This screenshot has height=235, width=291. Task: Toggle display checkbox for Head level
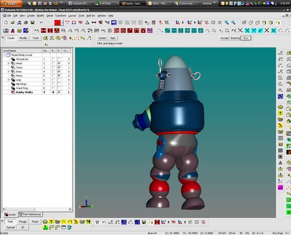(x=59, y=63)
